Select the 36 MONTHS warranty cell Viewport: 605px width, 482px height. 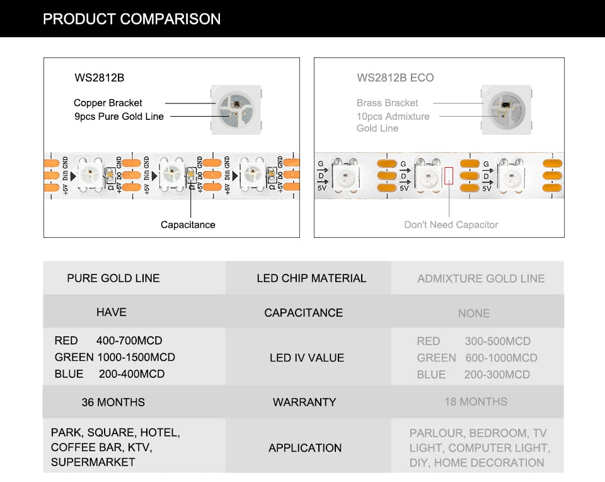tap(113, 402)
